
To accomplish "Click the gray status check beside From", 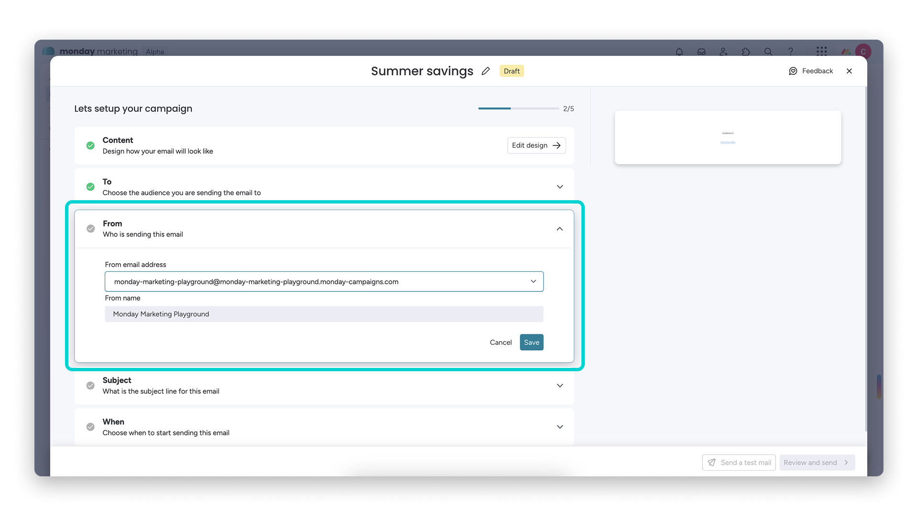I will pyautogui.click(x=90, y=229).
